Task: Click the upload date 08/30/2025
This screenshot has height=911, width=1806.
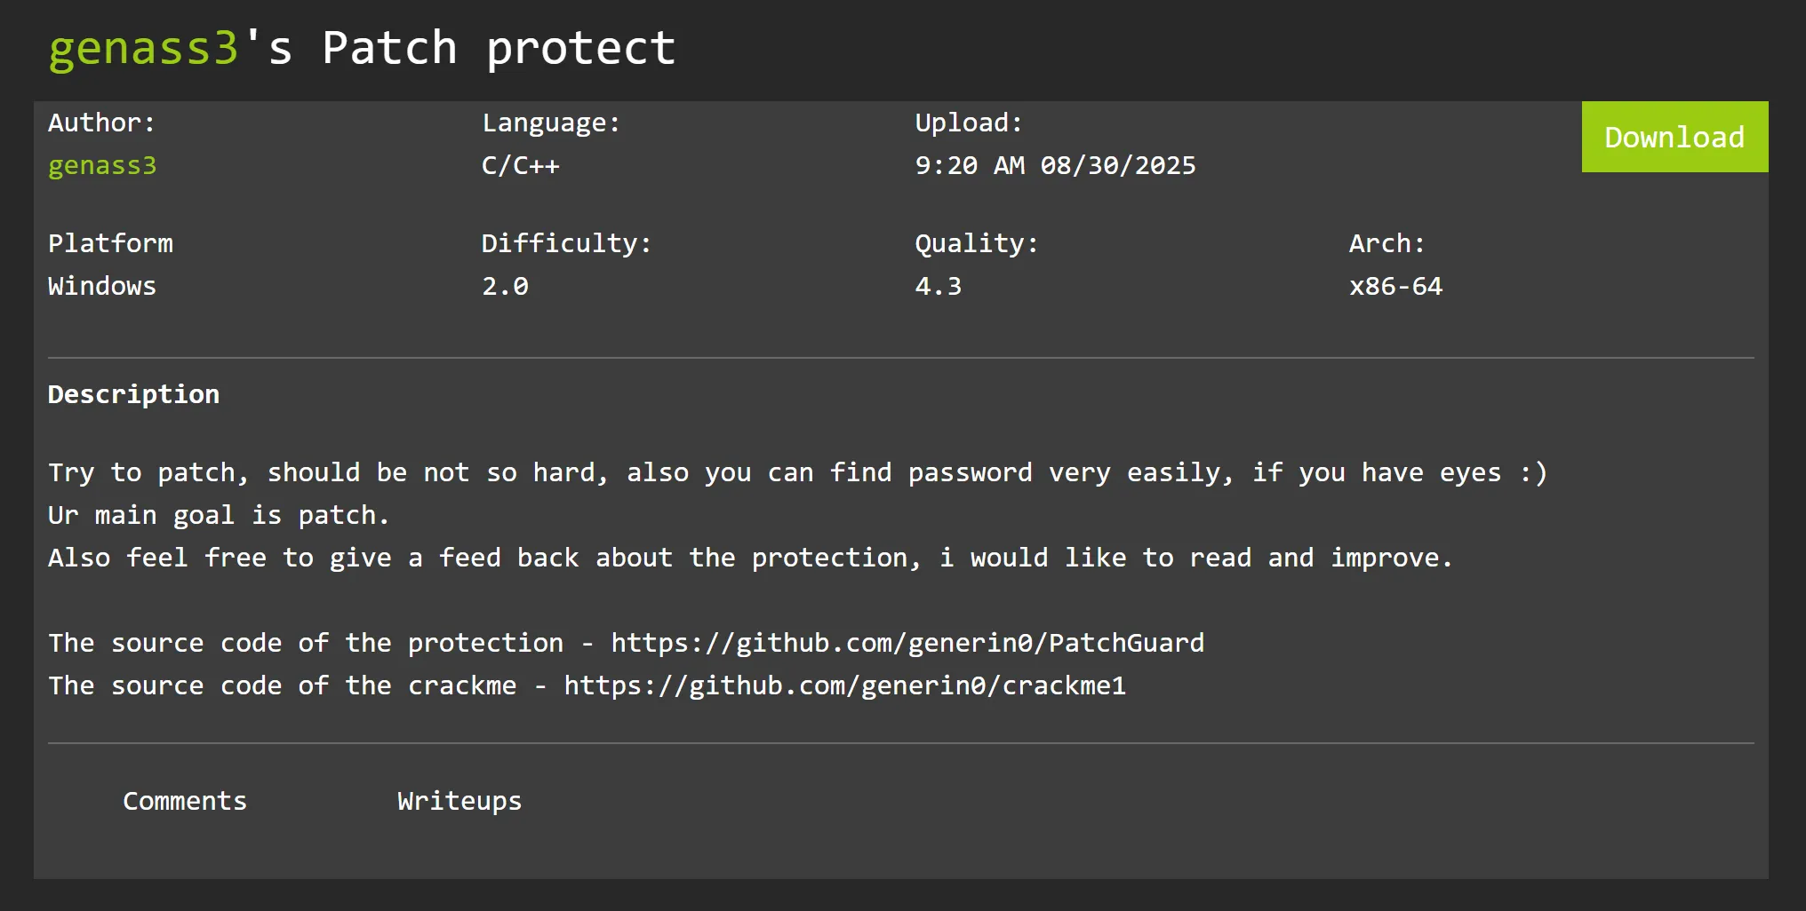Action: pos(1118,166)
